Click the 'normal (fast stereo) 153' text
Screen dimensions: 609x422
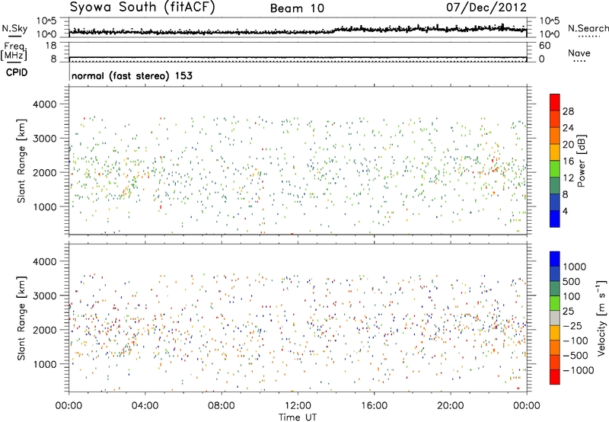point(132,75)
